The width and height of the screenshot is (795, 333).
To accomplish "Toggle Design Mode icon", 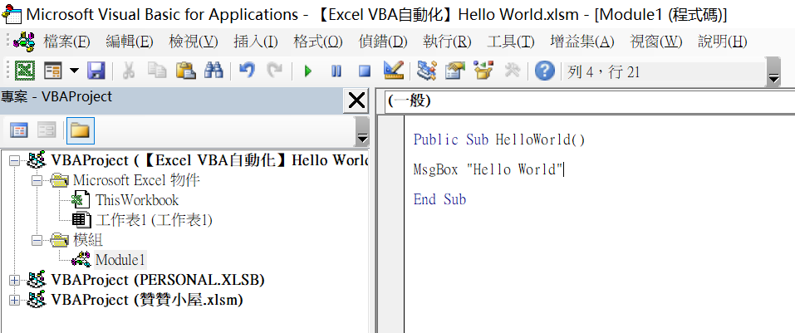I will click(394, 71).
